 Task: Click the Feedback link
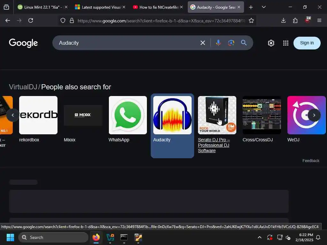[311, 161]
